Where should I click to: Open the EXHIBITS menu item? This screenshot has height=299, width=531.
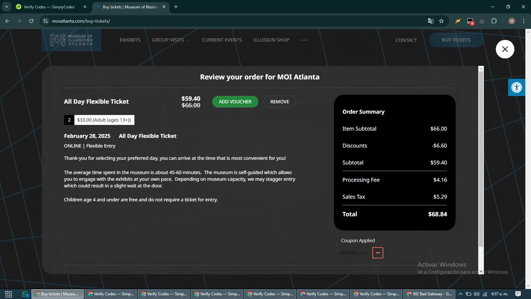pos(130,40)
